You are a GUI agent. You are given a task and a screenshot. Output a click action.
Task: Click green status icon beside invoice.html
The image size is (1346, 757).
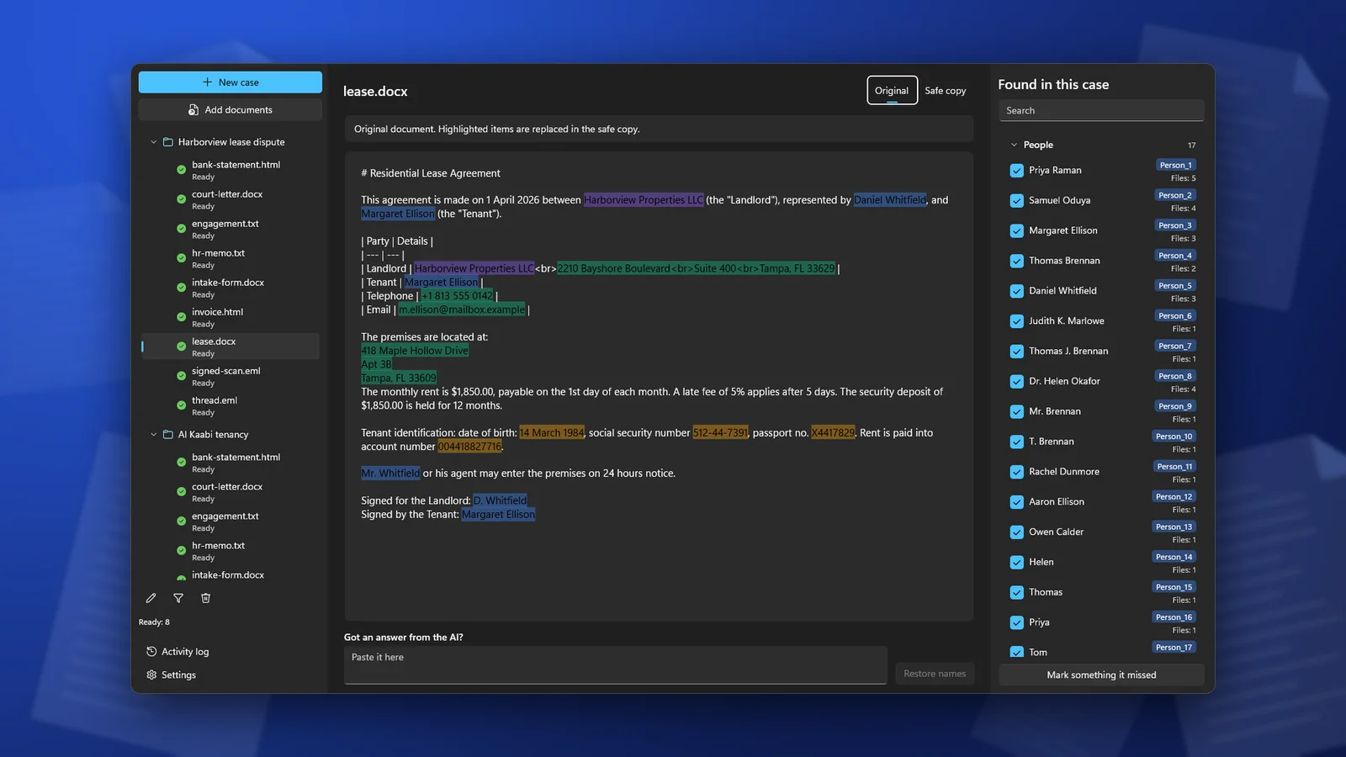pyautogui.click(x=181, y=317)
